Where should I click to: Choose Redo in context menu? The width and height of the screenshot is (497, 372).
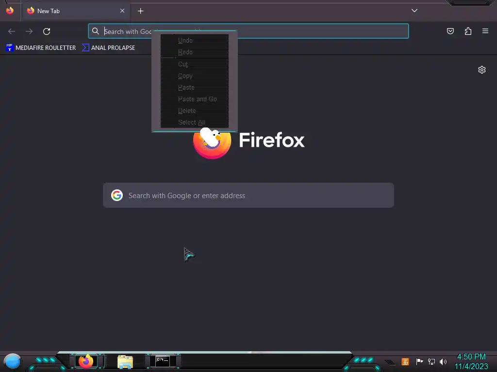[194, 52]
